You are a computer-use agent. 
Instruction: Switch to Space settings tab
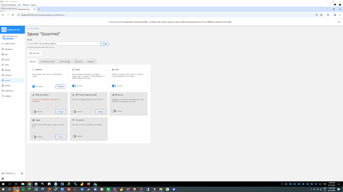click(x=65, y=61)
